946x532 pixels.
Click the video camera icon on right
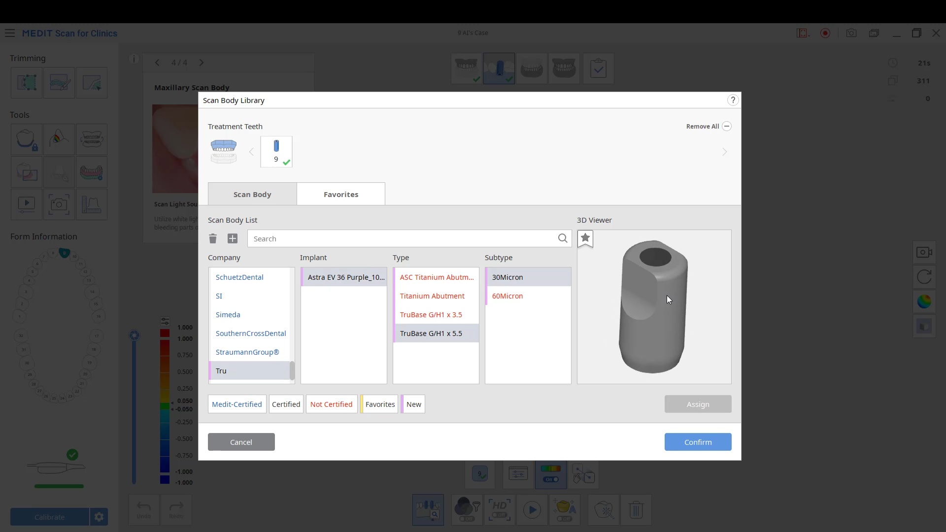(924, 252)
